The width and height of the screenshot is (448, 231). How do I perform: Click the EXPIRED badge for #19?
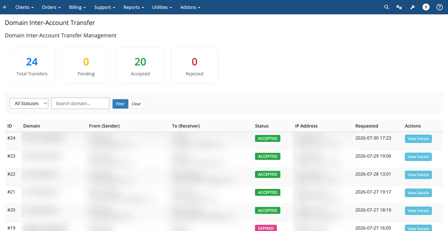pyautogui.click(x=266, y=228)
